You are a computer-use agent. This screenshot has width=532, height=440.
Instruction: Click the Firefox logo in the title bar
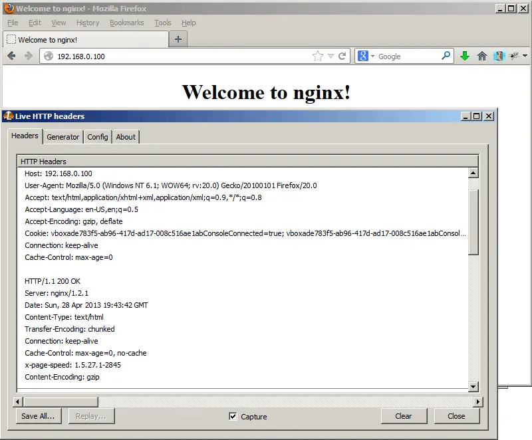tap(9, 9)
